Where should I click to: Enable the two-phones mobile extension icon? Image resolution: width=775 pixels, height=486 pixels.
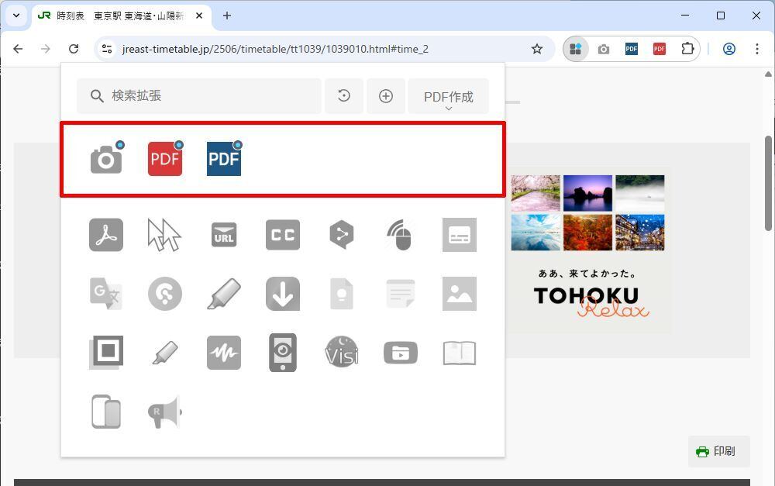[x=106, y=412]
